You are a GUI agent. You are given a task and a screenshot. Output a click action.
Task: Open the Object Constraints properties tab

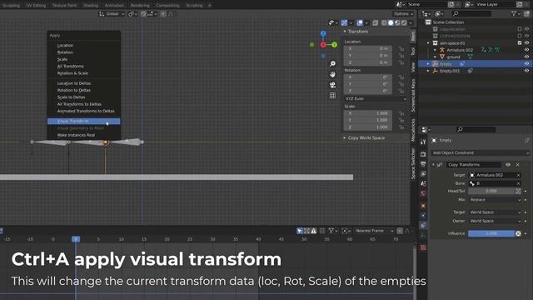click(423, 225)
